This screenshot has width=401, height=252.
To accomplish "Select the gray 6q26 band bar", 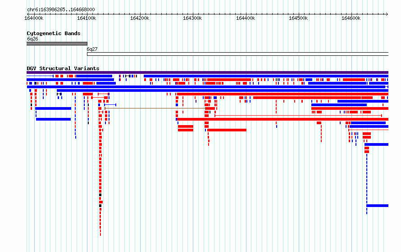I will coord(57,44).
